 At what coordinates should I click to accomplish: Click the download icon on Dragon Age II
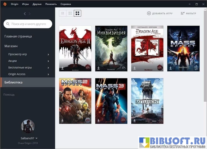coord(63,68)
